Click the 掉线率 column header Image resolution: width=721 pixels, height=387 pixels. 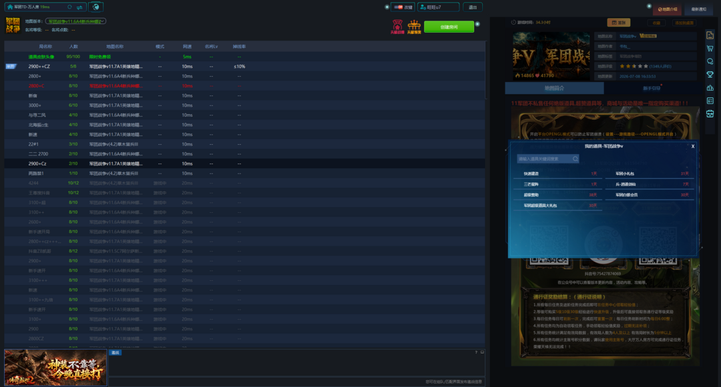(239, 47)
